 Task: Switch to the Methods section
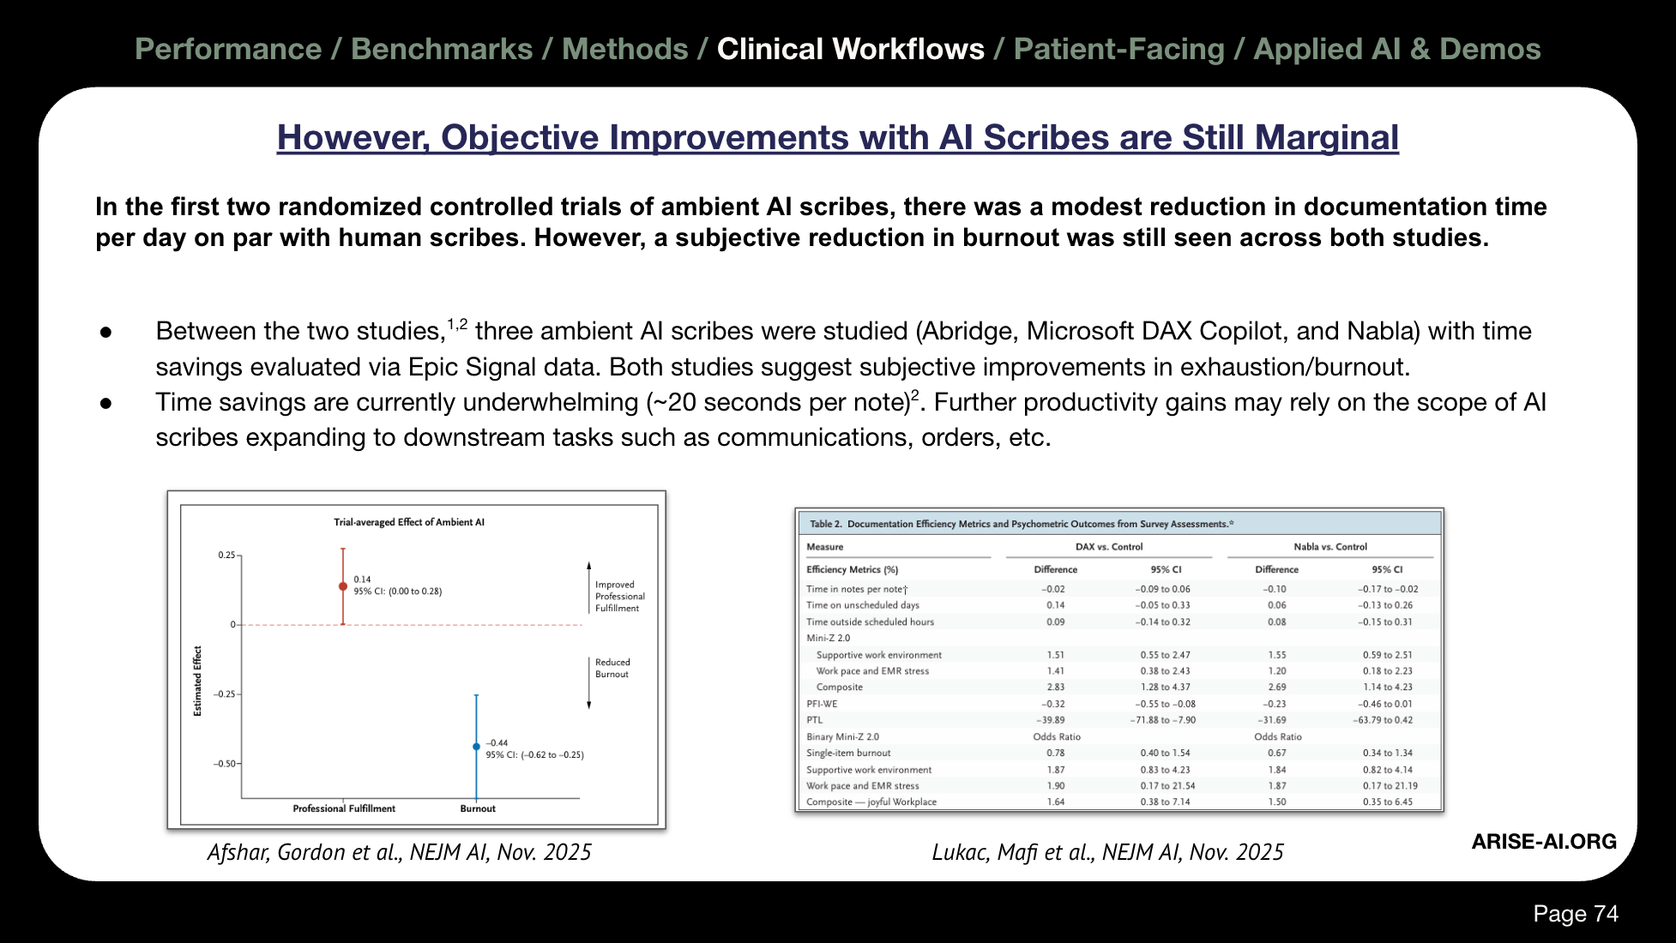coord(624,49)
